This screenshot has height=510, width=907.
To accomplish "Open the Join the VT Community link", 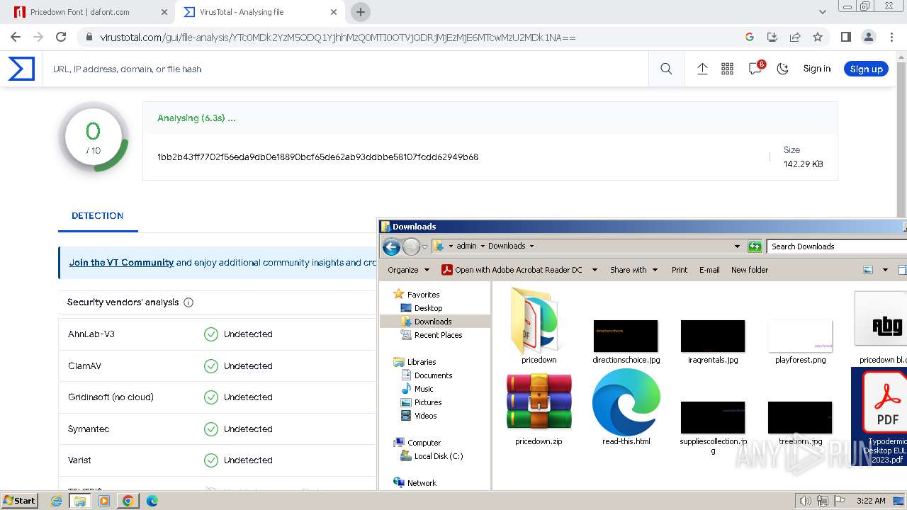I will click(121, 262).
